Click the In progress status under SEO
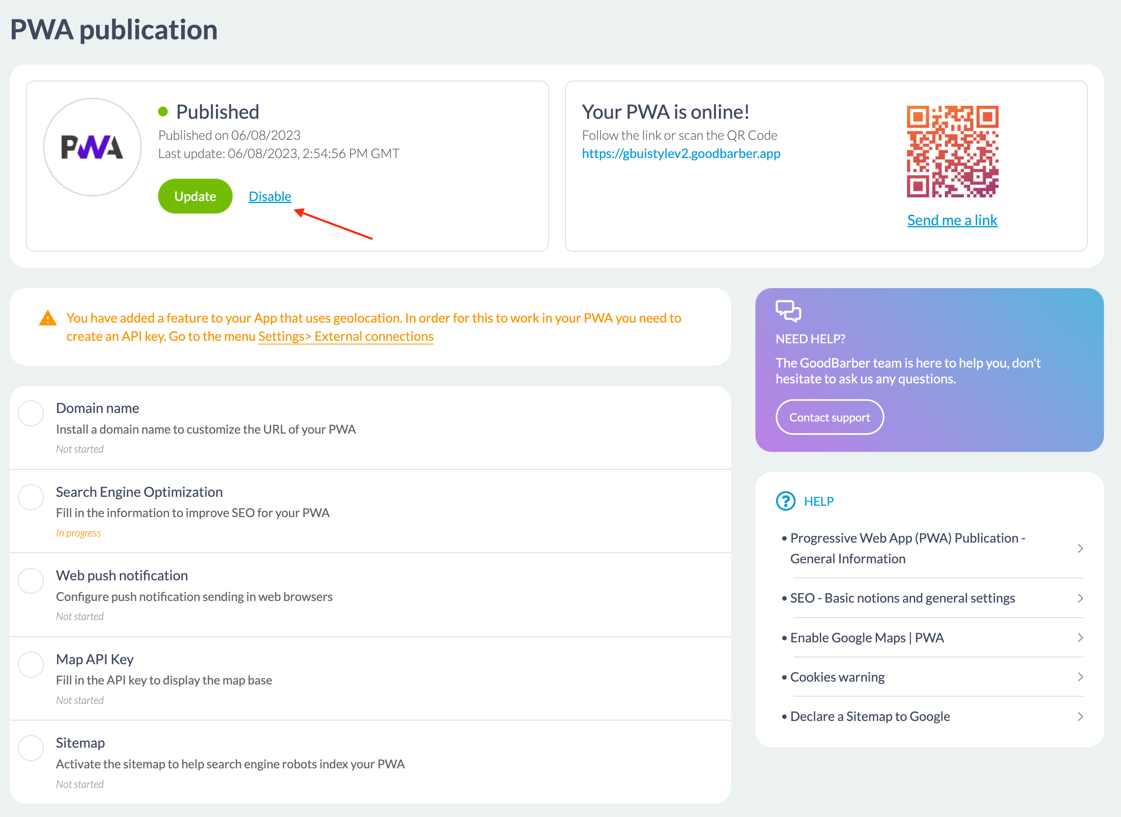 (79, 533)
